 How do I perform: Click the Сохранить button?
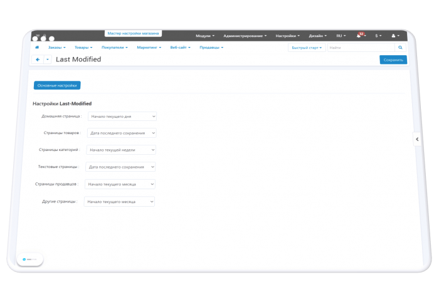[x=393, y=60]
